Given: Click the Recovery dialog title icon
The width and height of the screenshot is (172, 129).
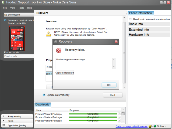Looking at the screenshot, I should pos(56,41).
